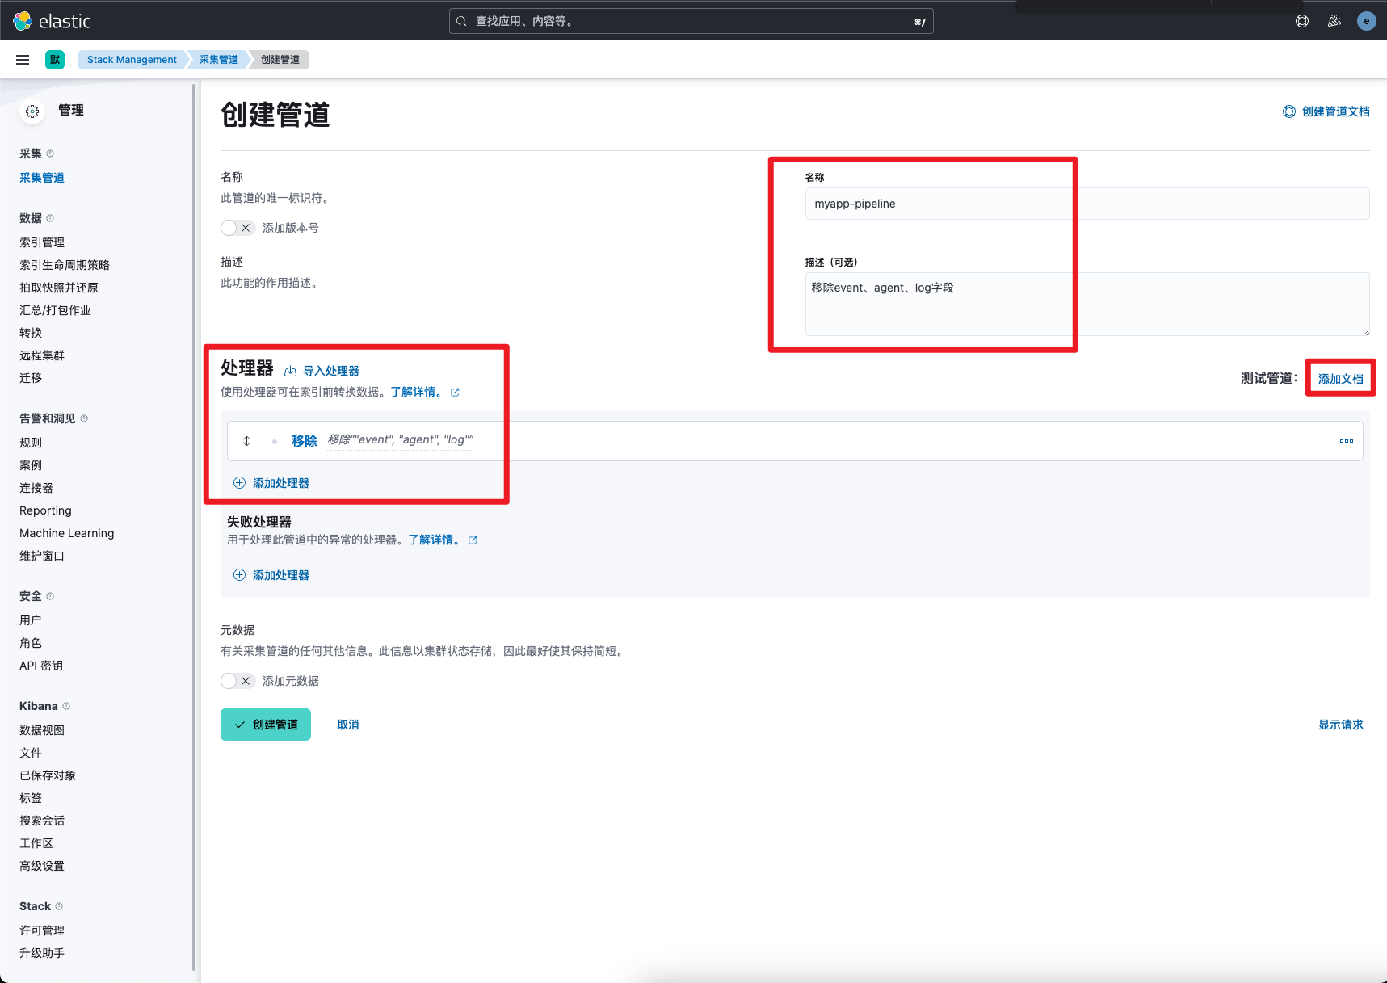Click the info icon beside 安全 heading
This screenshot has width=1387, height=983.
click(x=50, y=596)
